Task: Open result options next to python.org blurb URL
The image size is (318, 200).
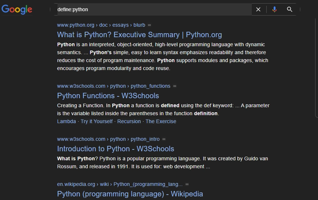Action: (149, 25)
